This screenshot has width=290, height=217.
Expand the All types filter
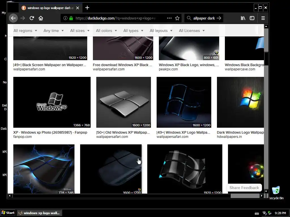click(x=133, y=31)
